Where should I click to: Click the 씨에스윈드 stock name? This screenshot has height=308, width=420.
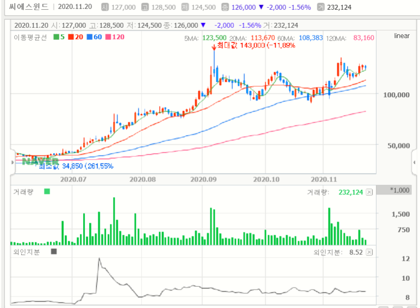[x=29, y=7]
